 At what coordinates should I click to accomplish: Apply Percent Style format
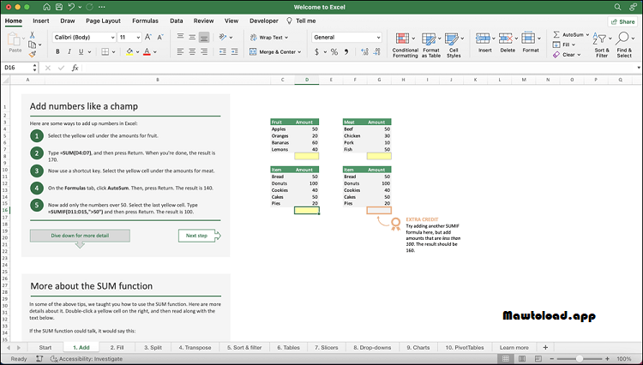[334, 52]
